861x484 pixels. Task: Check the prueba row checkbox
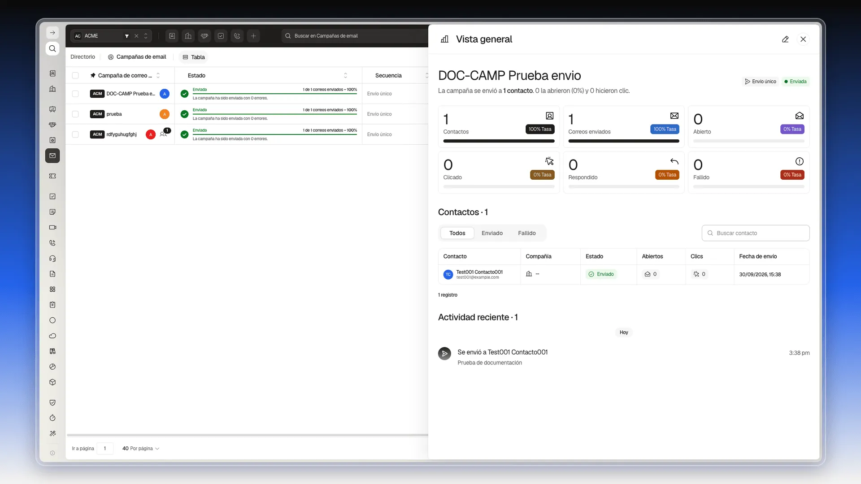[75, 114]
